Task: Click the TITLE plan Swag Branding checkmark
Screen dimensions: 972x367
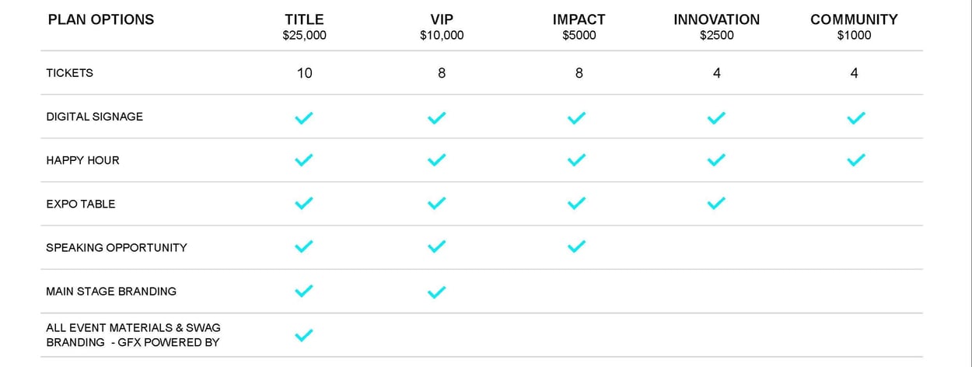Action: point(304,336)
